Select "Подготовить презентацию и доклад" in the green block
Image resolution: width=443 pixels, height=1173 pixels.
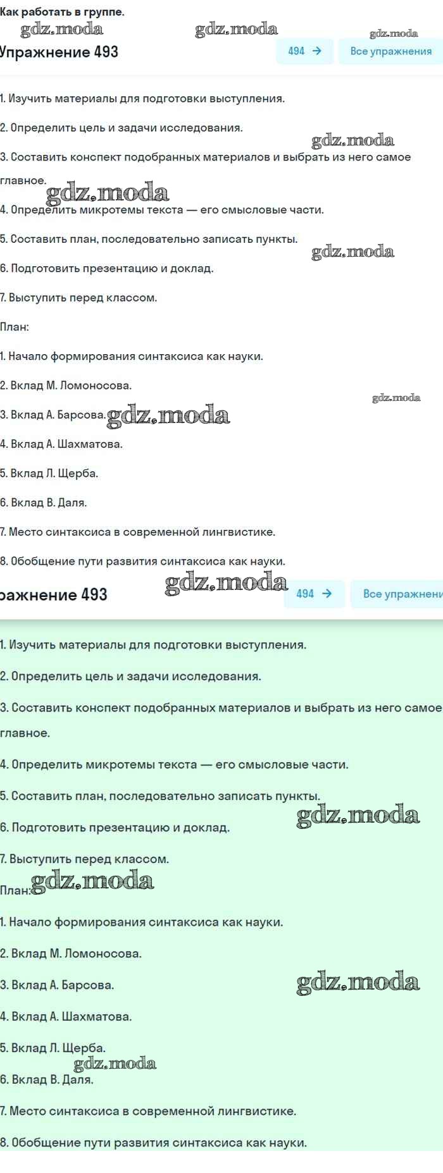click(115, 827)
